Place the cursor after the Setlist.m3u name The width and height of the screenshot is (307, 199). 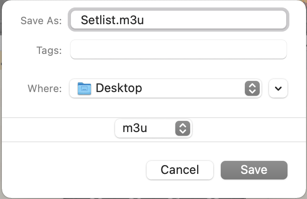pyautogui.click(x=147, y=20)
